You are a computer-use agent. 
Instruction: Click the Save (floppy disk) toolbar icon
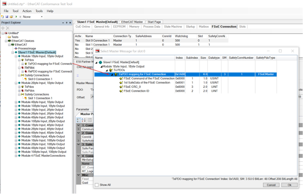[x=7, y=17]
